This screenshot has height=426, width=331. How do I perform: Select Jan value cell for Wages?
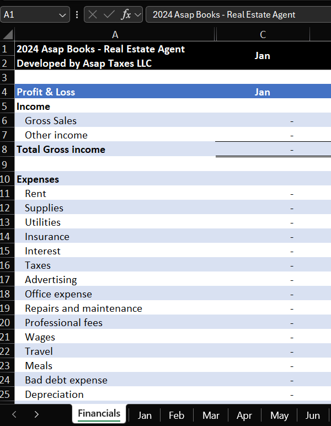(263, 337)
